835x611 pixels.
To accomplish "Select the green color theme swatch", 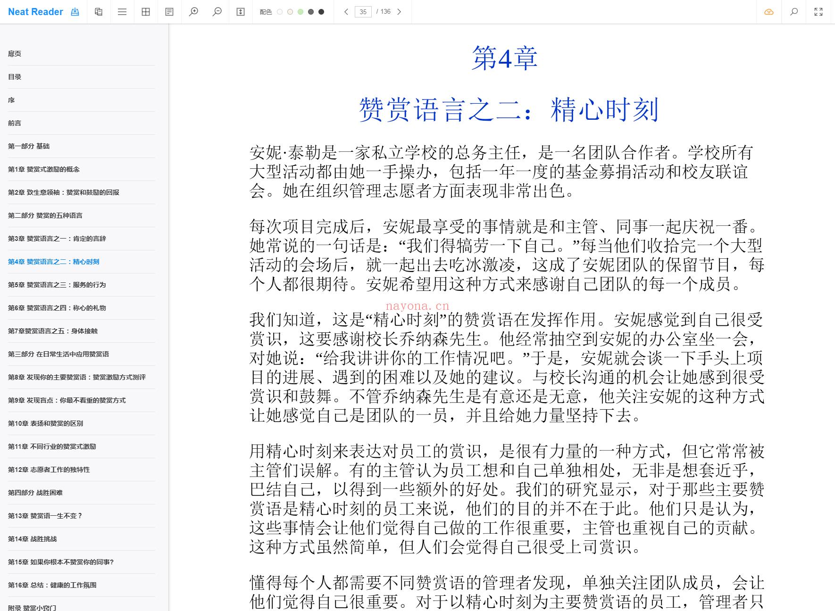I will [x=301, y=12].
